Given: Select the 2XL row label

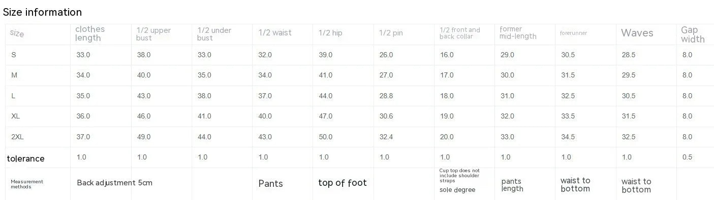Looking at the screenshot, I should click(x=17, y=137).
